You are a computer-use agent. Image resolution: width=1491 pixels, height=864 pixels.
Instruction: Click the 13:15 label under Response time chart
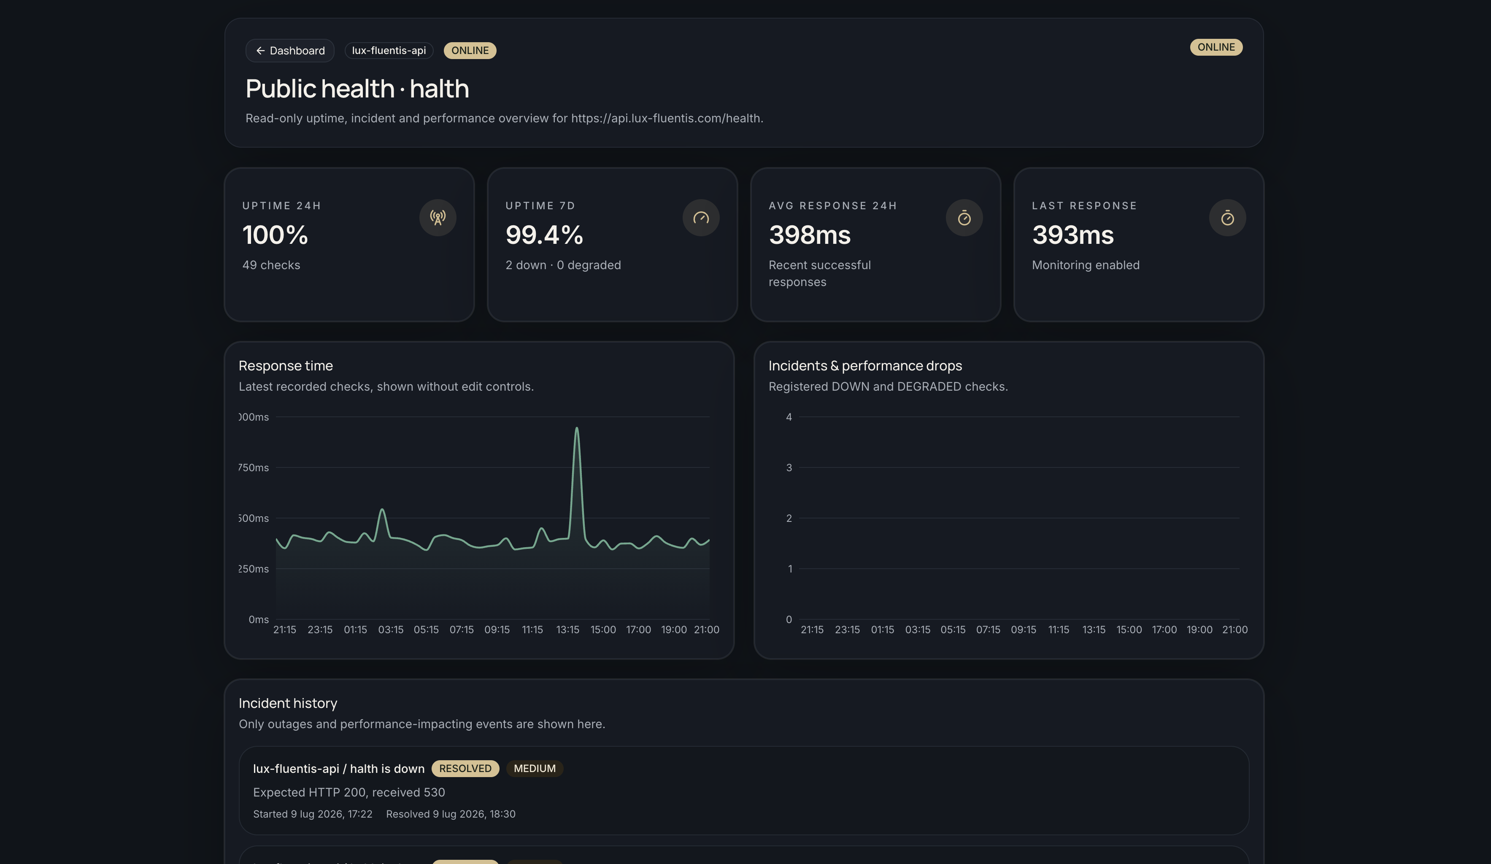coord(567,630)
